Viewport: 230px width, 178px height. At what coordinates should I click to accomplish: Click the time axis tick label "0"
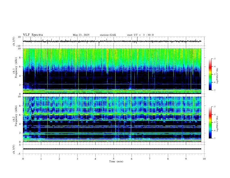point(23,159)
